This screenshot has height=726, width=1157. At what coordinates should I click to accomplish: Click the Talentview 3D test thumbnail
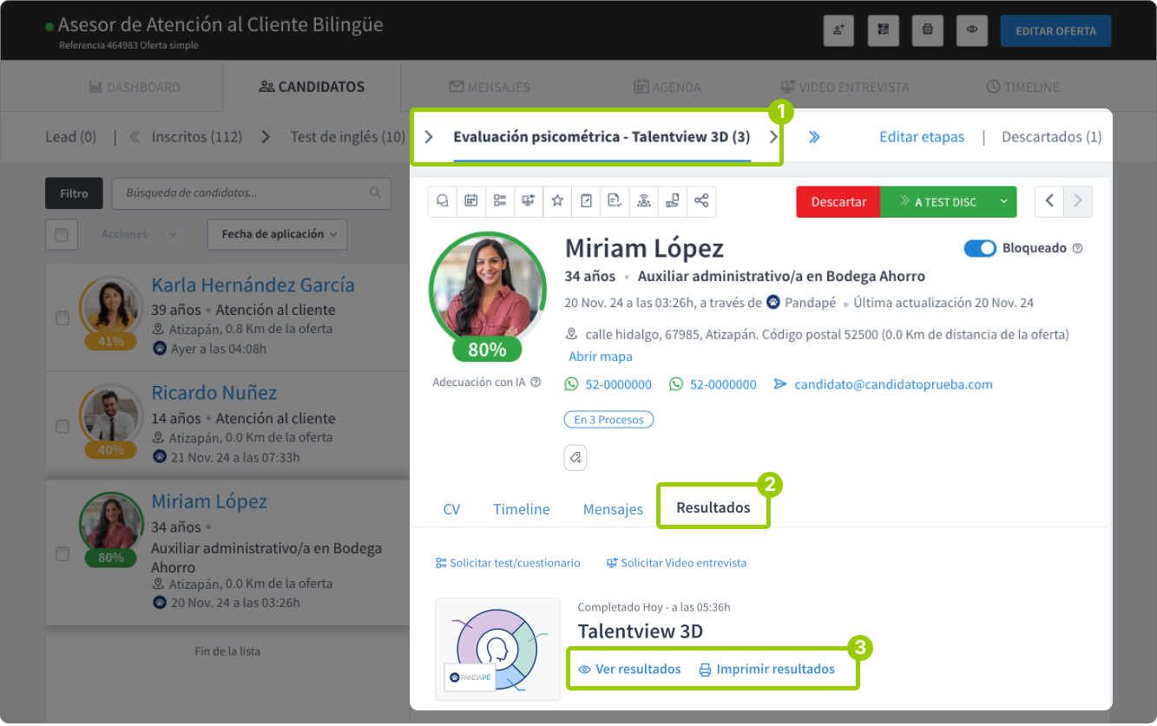[497, 649]
